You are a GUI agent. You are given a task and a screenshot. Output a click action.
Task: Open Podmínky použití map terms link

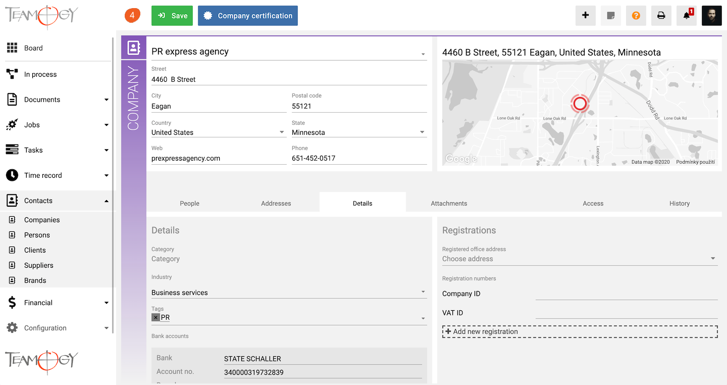click(695, 162)
